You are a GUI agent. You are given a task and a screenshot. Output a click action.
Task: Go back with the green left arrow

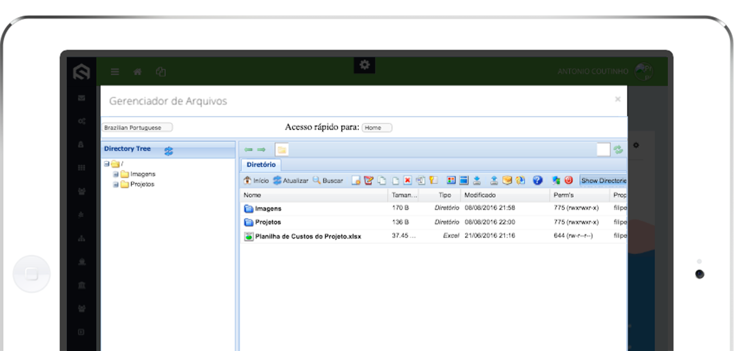248,150
